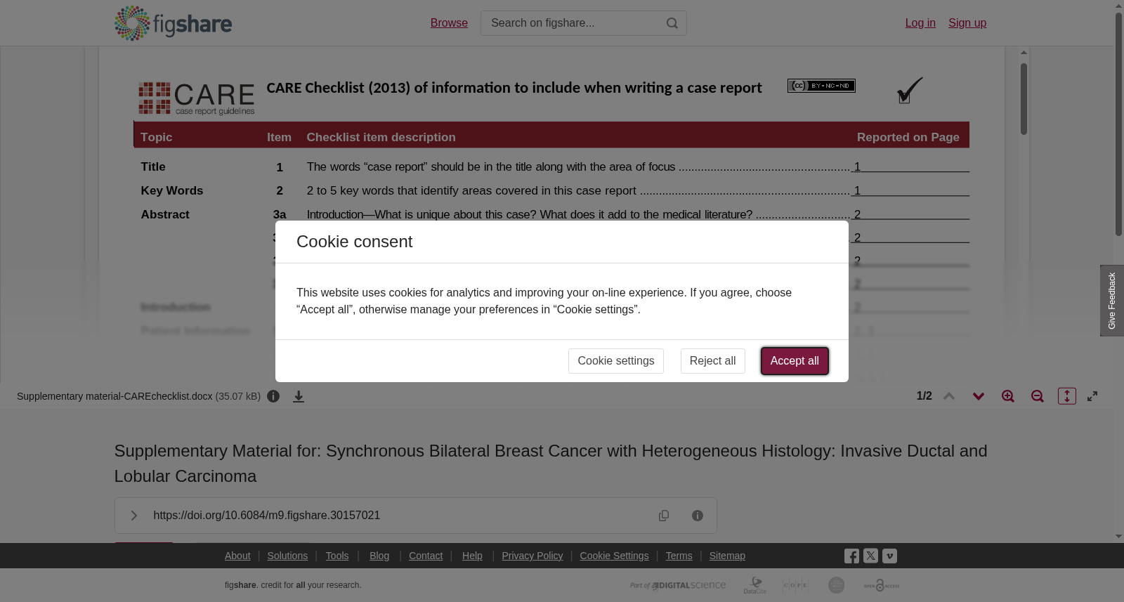Go to previous page with up chevron
Image resolution: width=1124 pixels, height=602 pixels.
point(949,396)
